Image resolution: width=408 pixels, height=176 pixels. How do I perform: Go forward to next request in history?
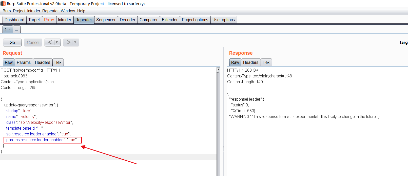(x=68, y=42)
